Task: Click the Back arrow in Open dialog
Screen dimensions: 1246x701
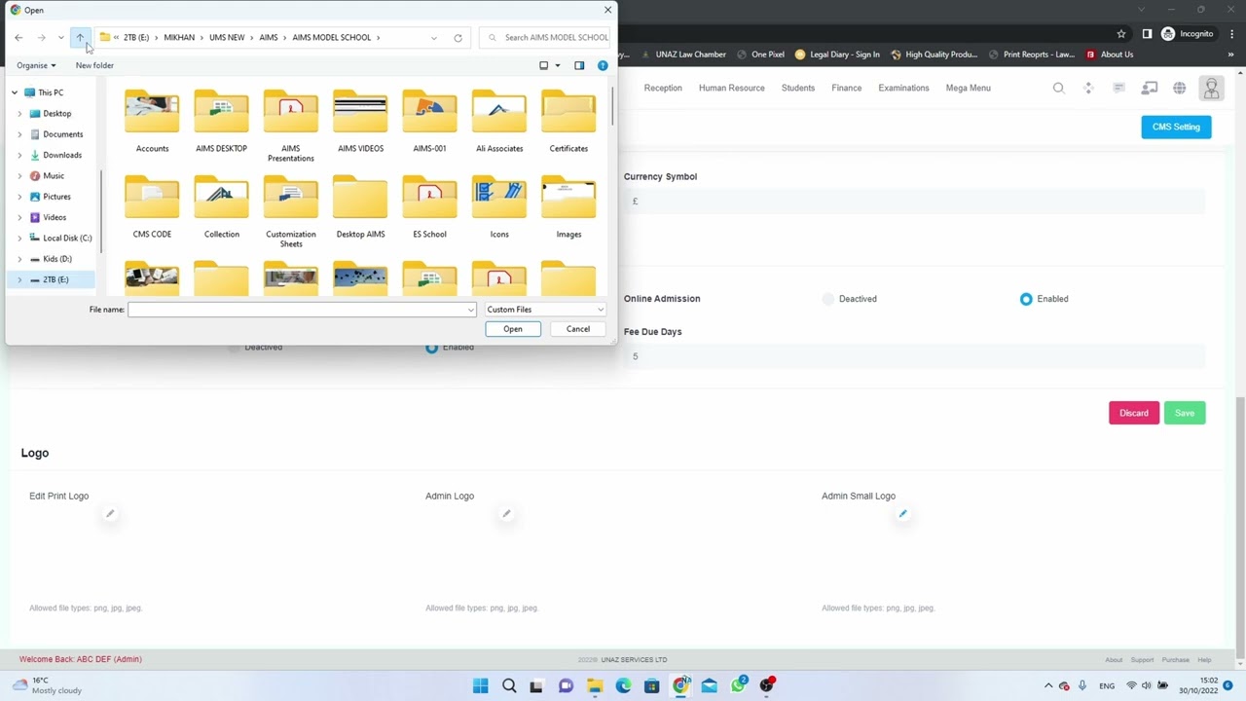Action: tap(18, 37)
